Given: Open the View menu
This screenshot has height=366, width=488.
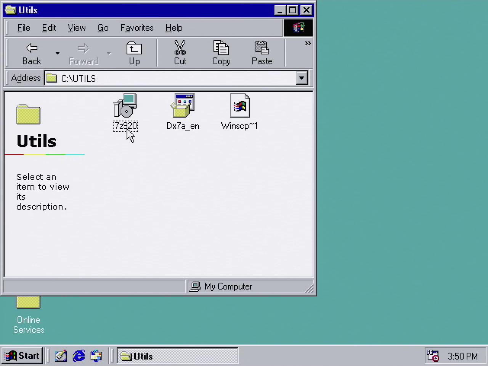Looking at the screenshot, I should click(x=76, y=28).
